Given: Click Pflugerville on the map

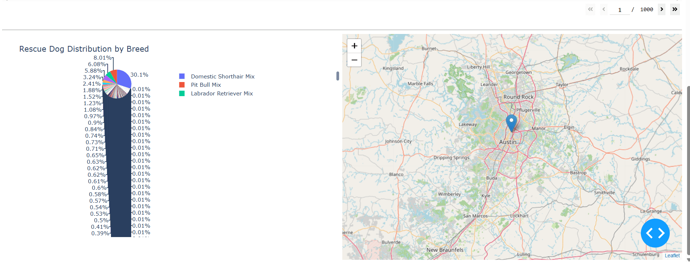Looking at the screenshot, I should click(x=528, y=110).
